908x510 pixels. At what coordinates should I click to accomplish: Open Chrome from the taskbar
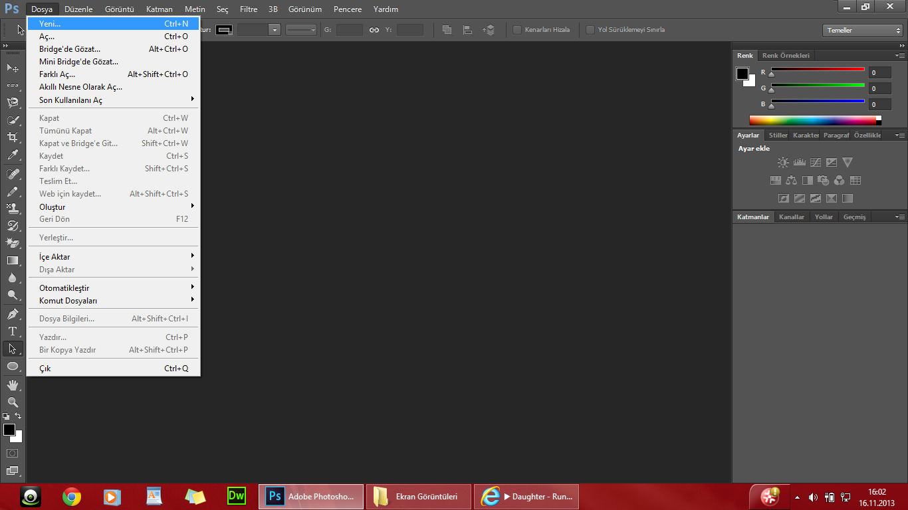click(72, 496)
